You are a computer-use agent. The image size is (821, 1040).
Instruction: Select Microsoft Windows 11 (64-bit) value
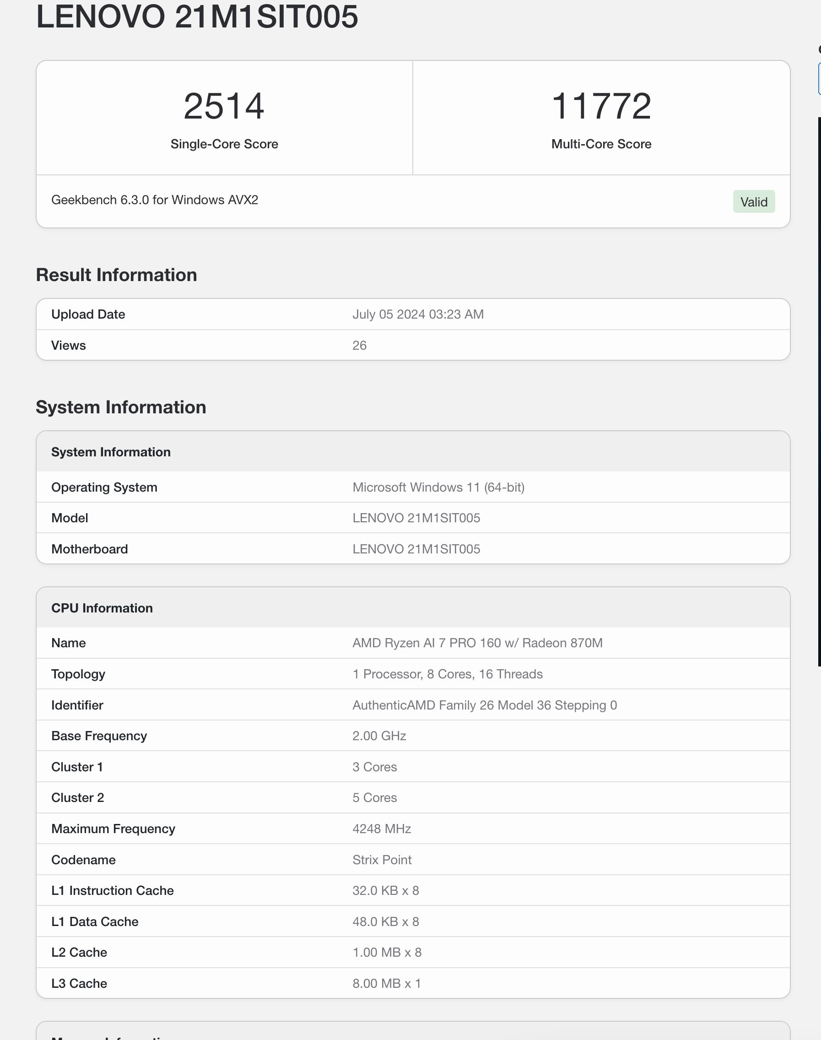click(438, 487)
